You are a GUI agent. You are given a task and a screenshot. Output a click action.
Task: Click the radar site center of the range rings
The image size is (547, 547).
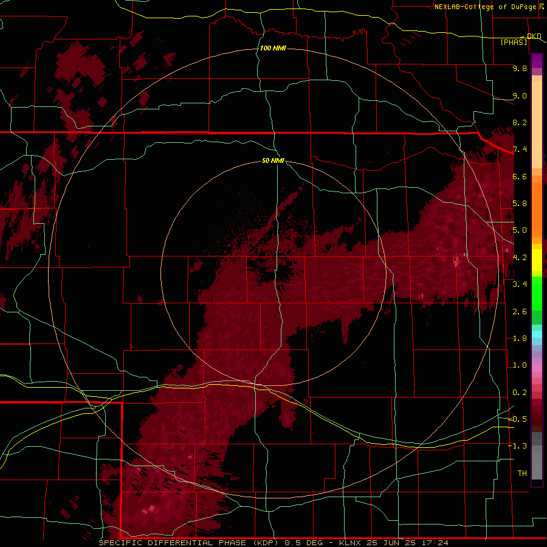tap(273, 273)
